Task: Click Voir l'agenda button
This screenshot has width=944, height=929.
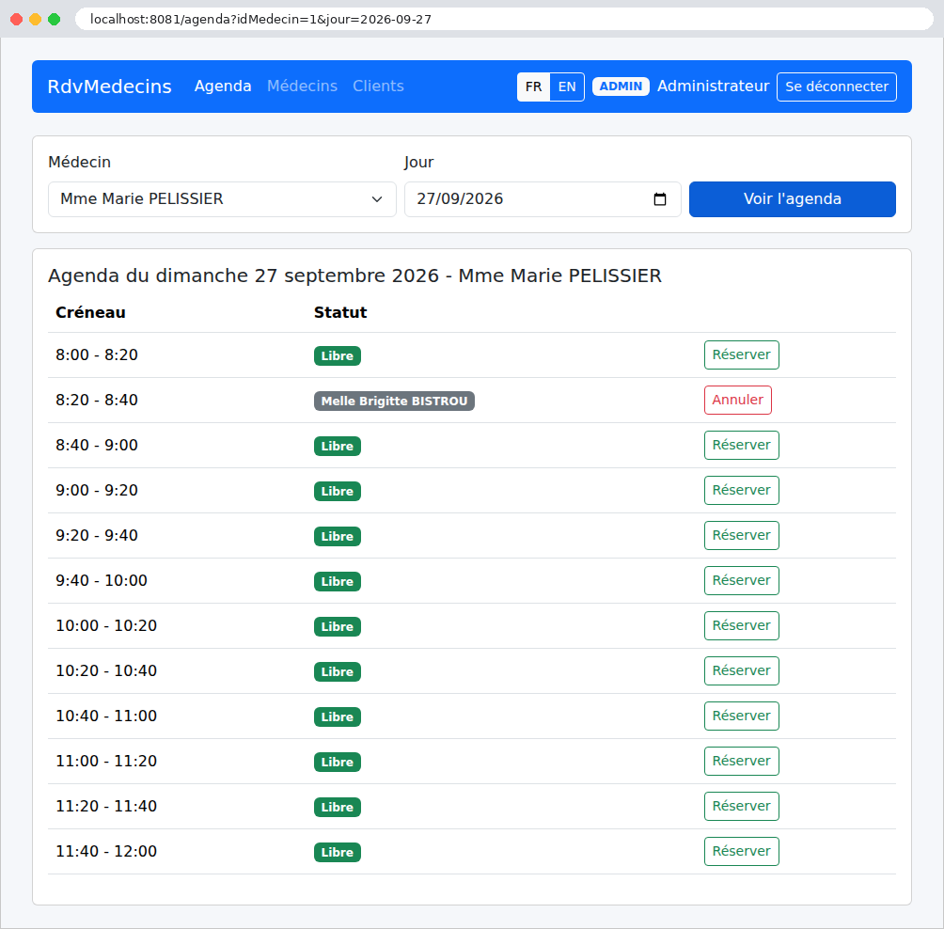Action: click(x=793, y=199)
